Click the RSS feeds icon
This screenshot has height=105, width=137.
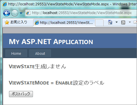click(x=123, y=22)
